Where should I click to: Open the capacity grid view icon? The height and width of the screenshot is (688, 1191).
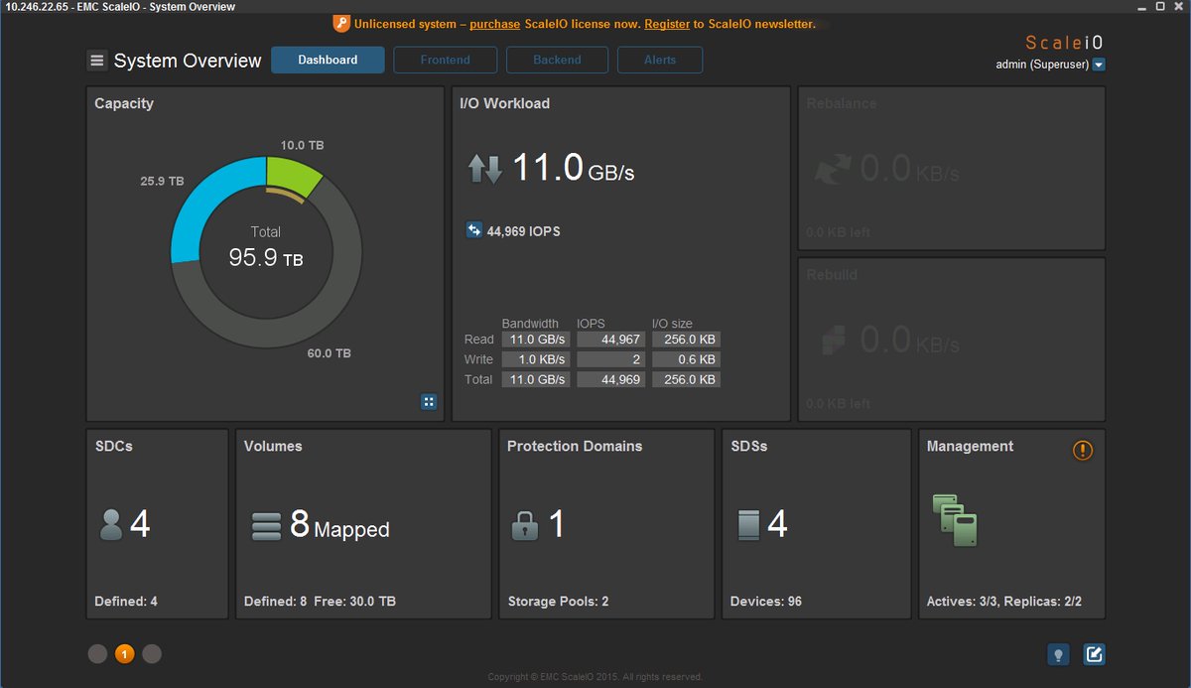[429, 402]
